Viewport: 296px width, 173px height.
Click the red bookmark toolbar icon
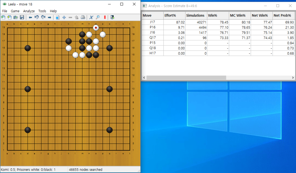click(x=105, y=17)
